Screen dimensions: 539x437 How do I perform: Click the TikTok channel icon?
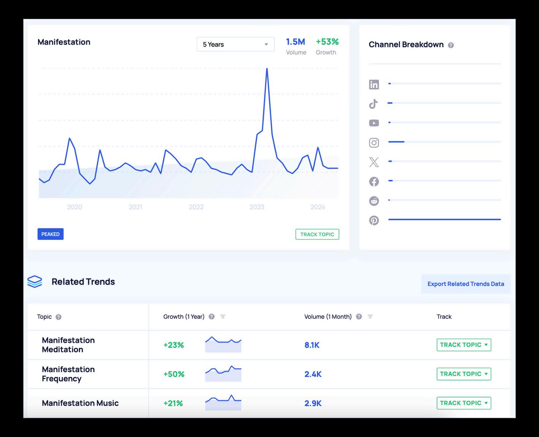click(x=374, y=104)
